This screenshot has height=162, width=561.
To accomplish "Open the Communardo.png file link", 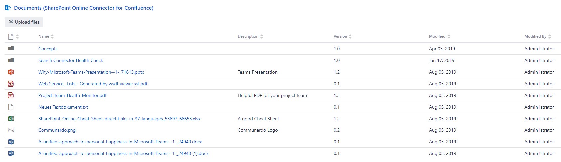I will [57, 130].
